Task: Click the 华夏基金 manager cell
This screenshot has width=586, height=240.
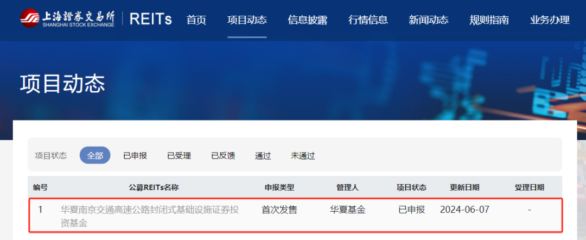Action: (x=348, y=210)
